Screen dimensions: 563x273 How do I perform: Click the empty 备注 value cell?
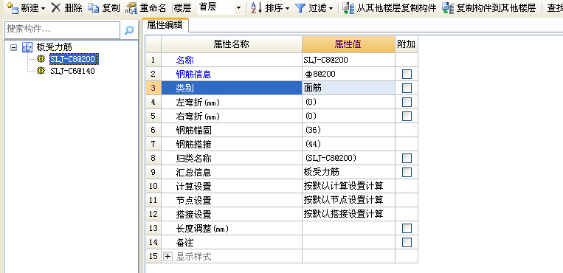coord(348,243)
